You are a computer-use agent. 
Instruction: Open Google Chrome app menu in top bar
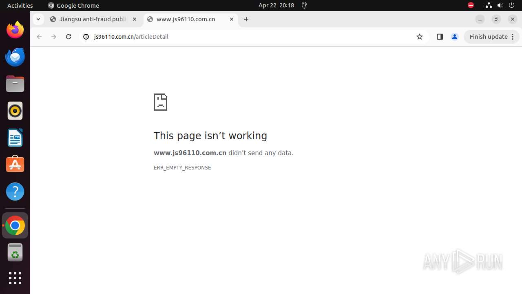click(73, 5)
